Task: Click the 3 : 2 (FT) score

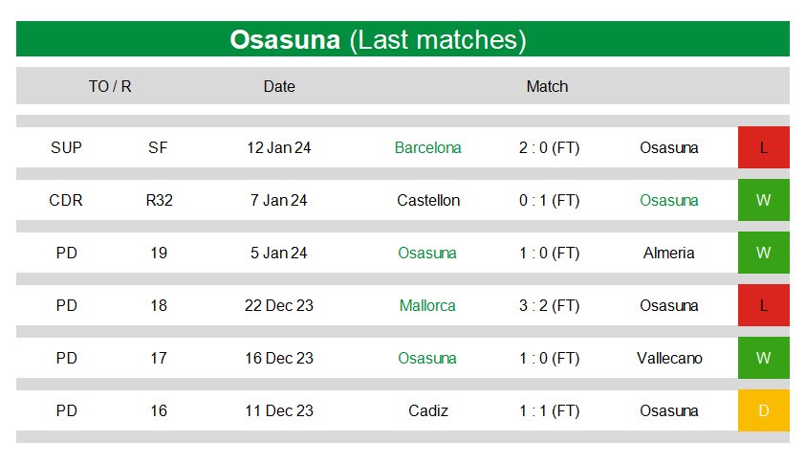Action: coord(549,305)
